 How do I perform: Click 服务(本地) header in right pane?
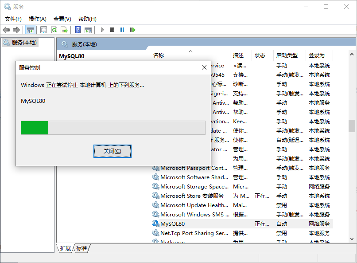(85, 44)
